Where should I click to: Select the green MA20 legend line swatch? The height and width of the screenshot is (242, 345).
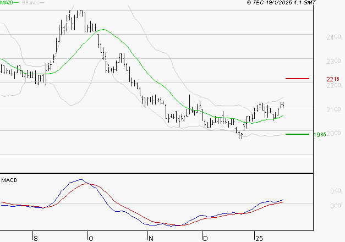point(16,3)
